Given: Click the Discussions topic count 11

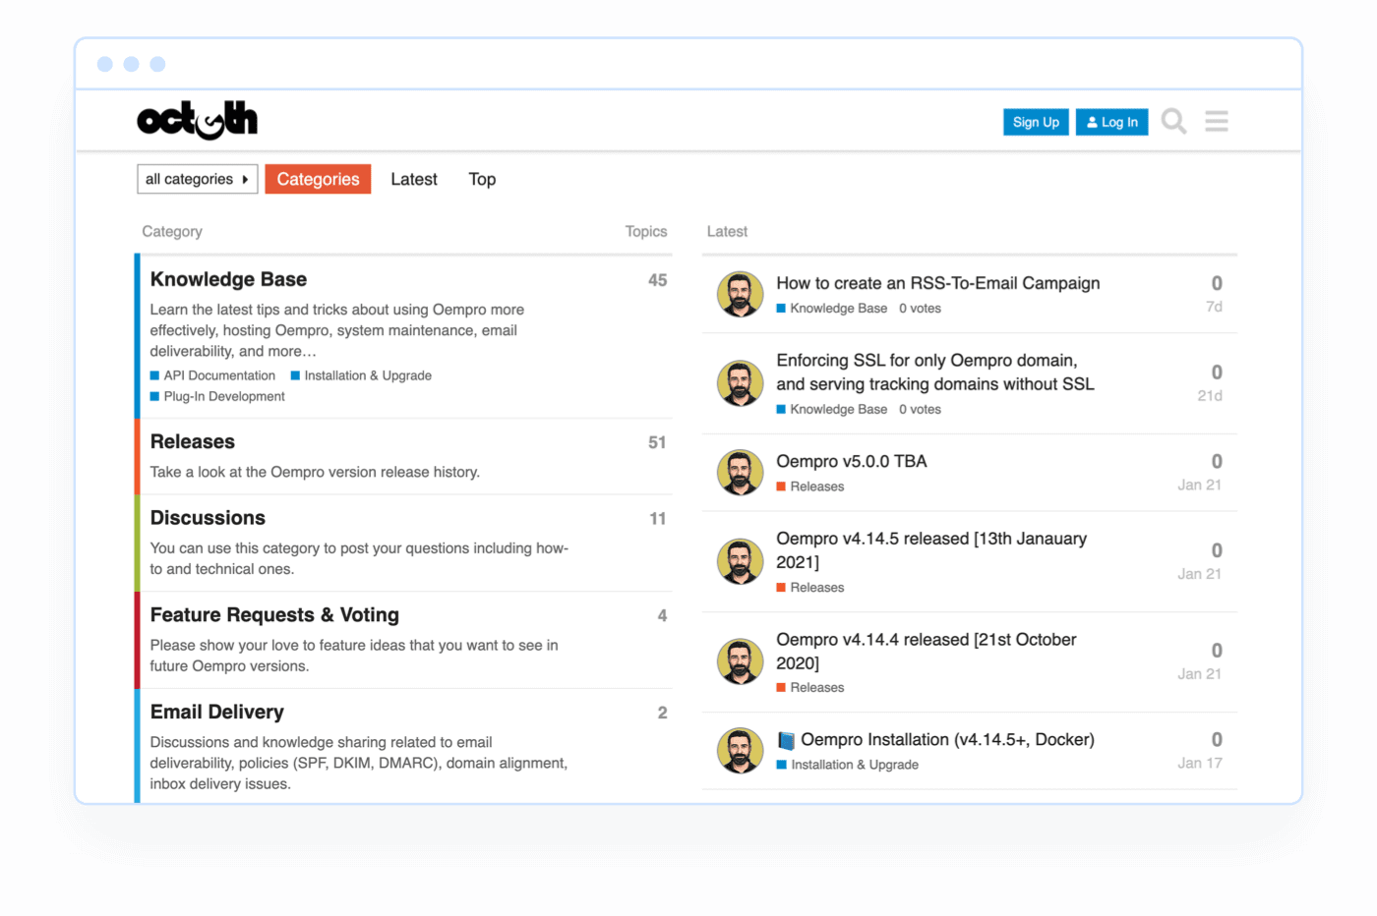Looking at the screenshot, I should 658,518.
